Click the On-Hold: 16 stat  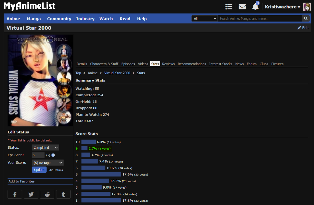86,101
